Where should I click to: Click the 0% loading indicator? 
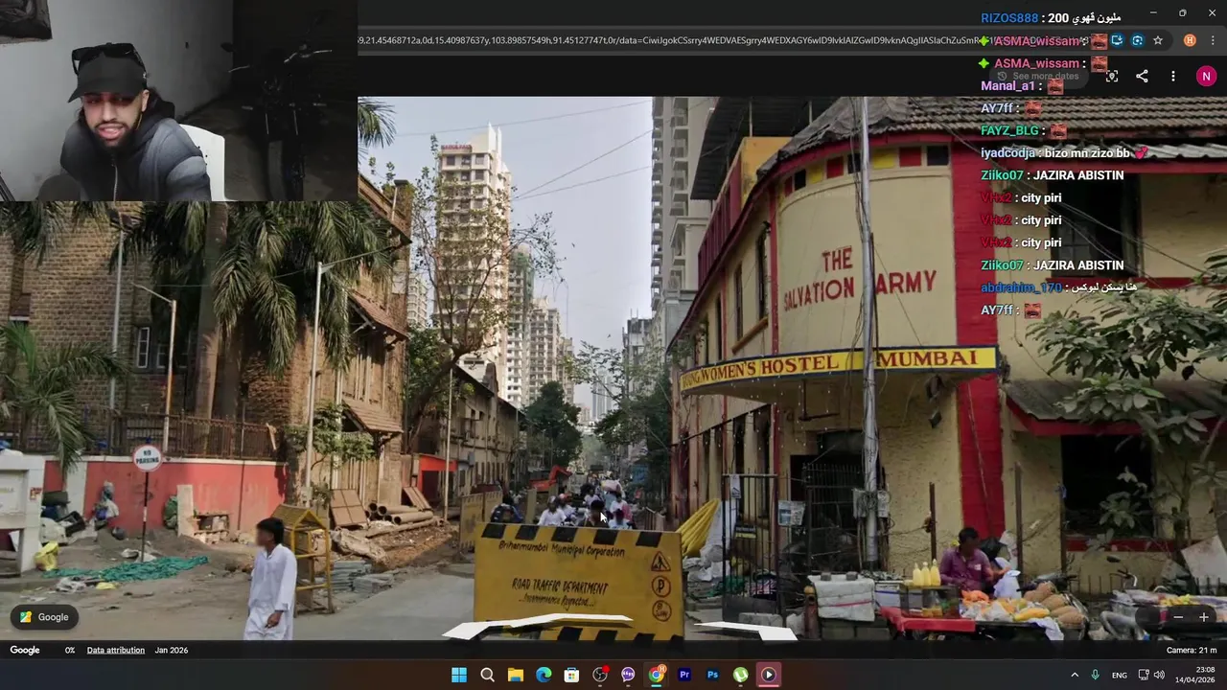70,650
